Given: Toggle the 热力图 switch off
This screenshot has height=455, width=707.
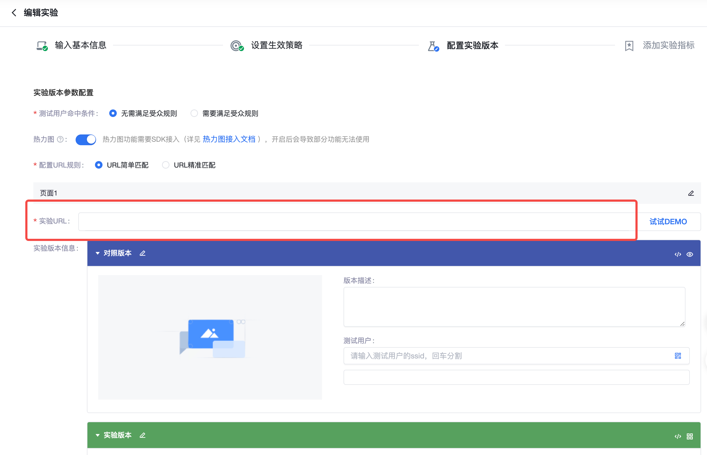Looking at the screenshot, I should [x=86, y=140].
